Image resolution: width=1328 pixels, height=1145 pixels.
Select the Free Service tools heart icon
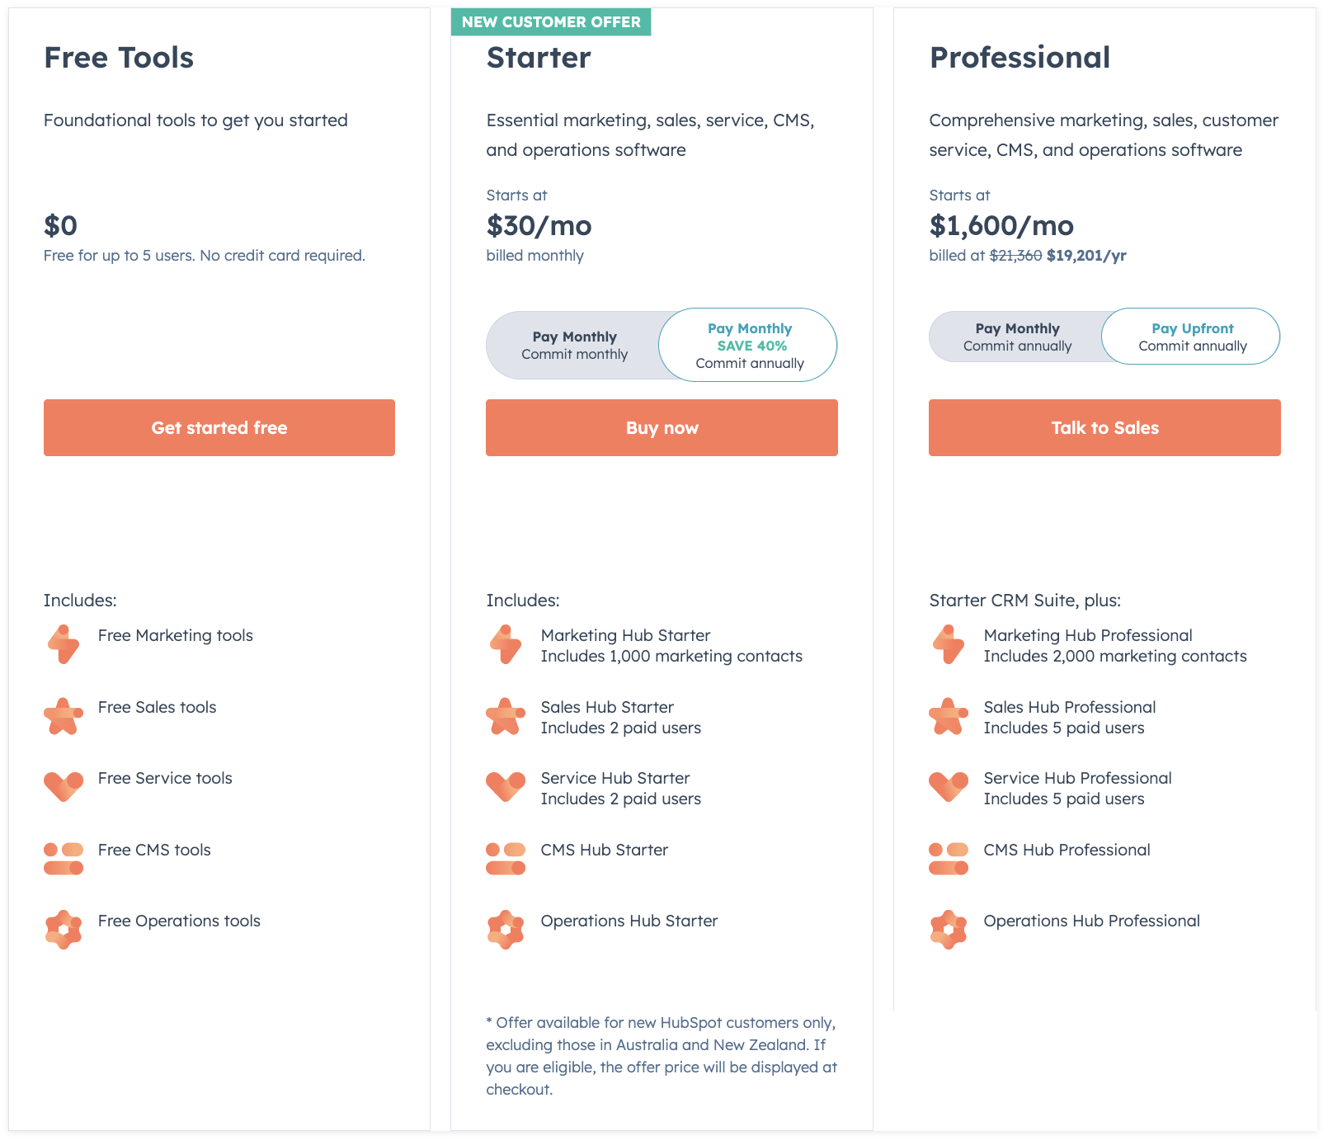tap(64, 787)
